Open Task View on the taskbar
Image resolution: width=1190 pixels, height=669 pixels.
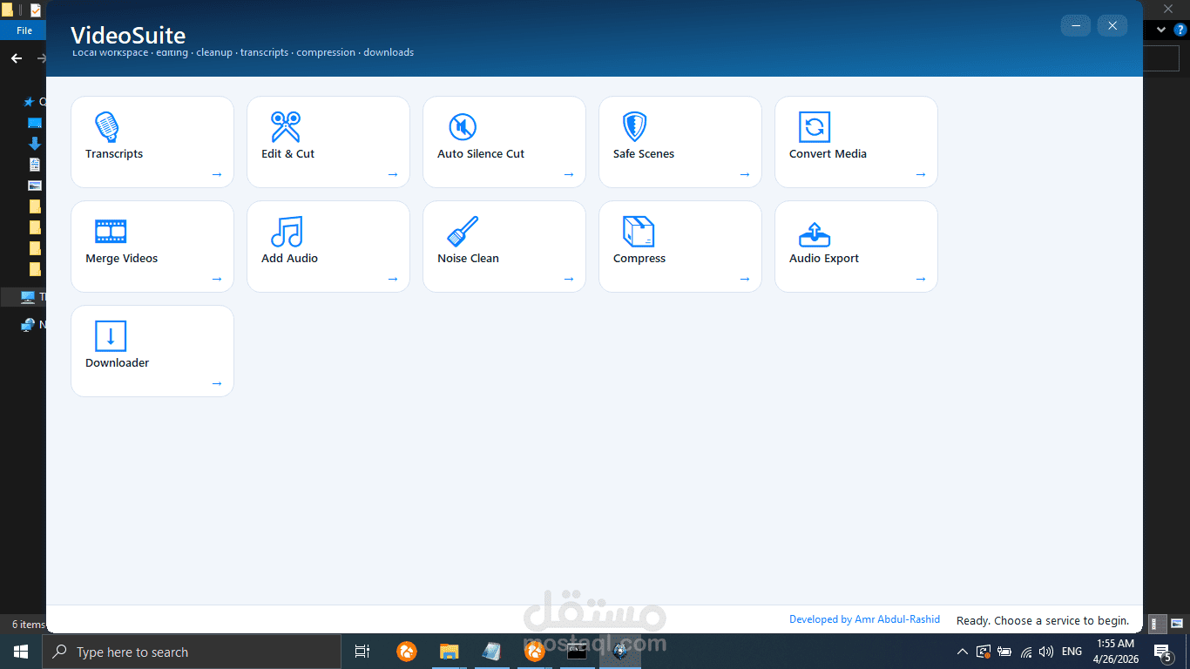tap(362, 652)
